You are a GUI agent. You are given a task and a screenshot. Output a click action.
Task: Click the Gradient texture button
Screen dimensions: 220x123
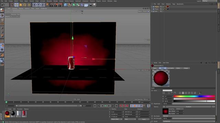coord(188,107)
